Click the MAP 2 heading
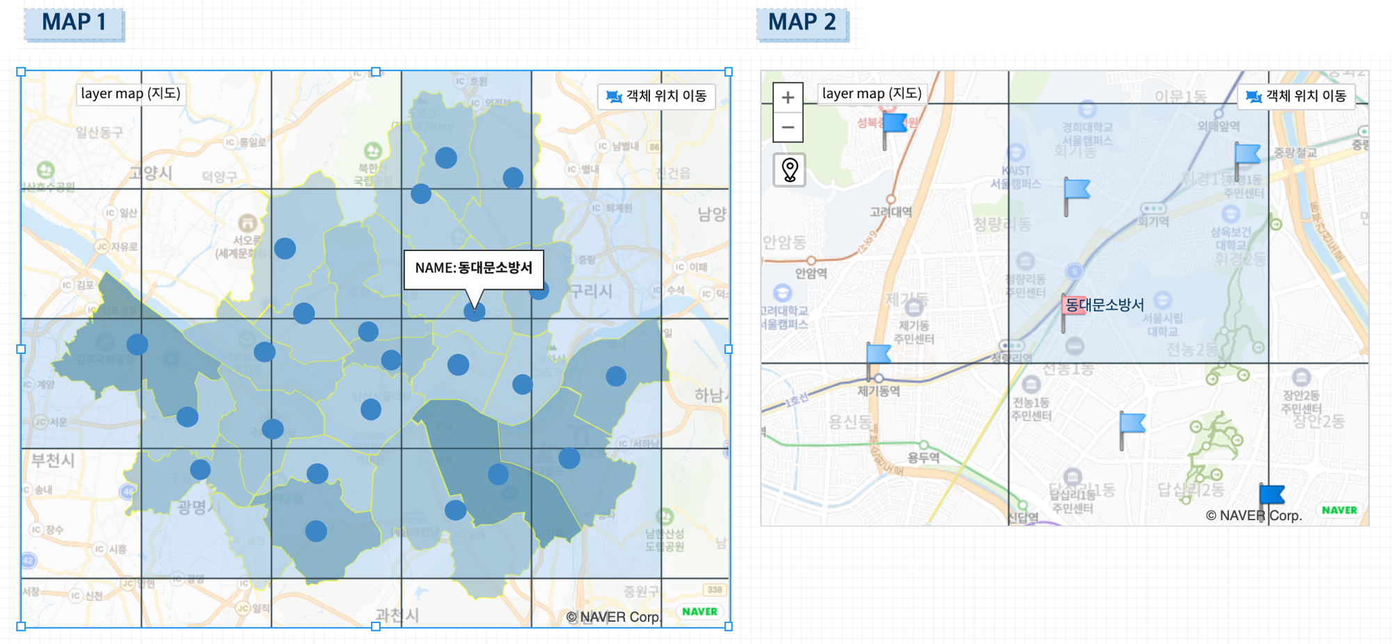The image size is (1392, 644). [802, 23]
